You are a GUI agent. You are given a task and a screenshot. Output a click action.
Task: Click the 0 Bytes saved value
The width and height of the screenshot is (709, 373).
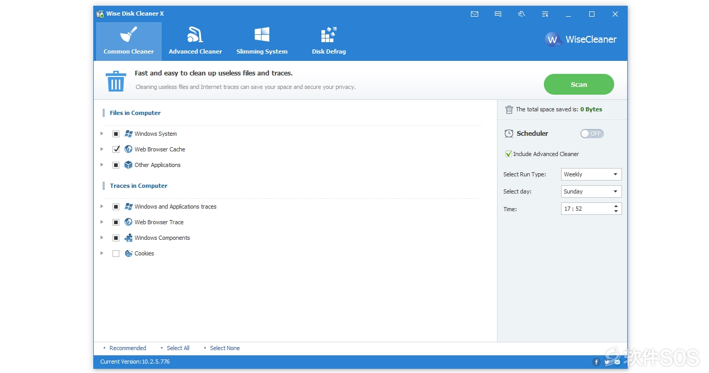(x=591, y=109)
